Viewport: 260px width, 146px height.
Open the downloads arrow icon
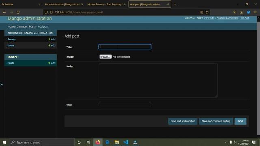242,12
